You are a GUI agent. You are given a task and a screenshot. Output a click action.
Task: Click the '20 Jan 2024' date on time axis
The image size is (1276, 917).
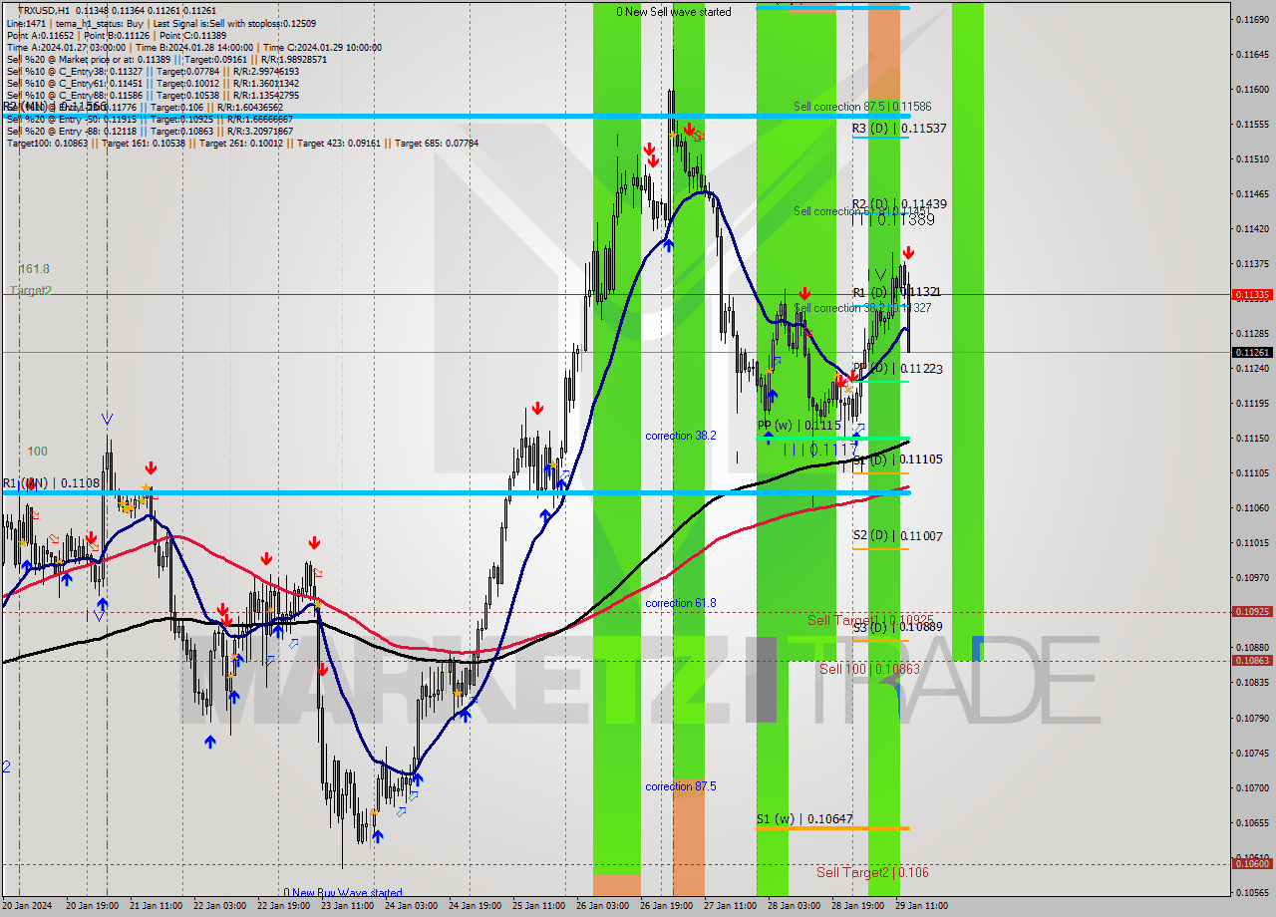pos(27,906)
